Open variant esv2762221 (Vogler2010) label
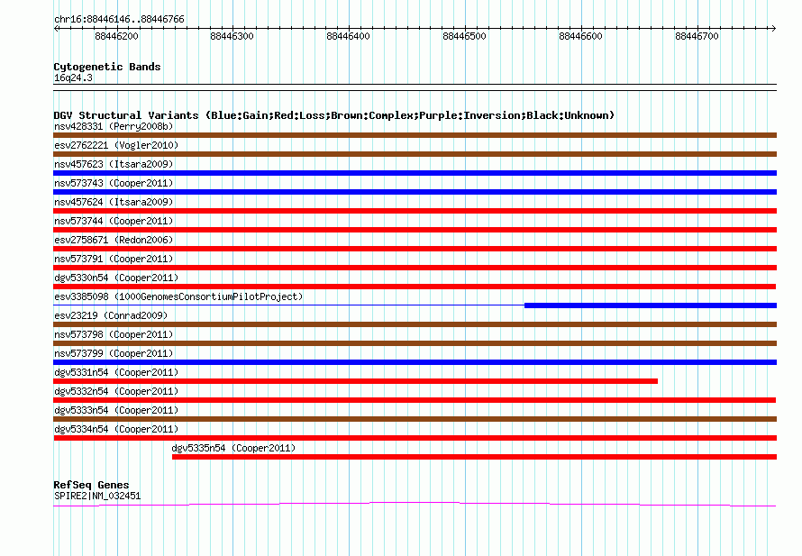The height and width of the screenshot is (556, 802). coord(116,145)
